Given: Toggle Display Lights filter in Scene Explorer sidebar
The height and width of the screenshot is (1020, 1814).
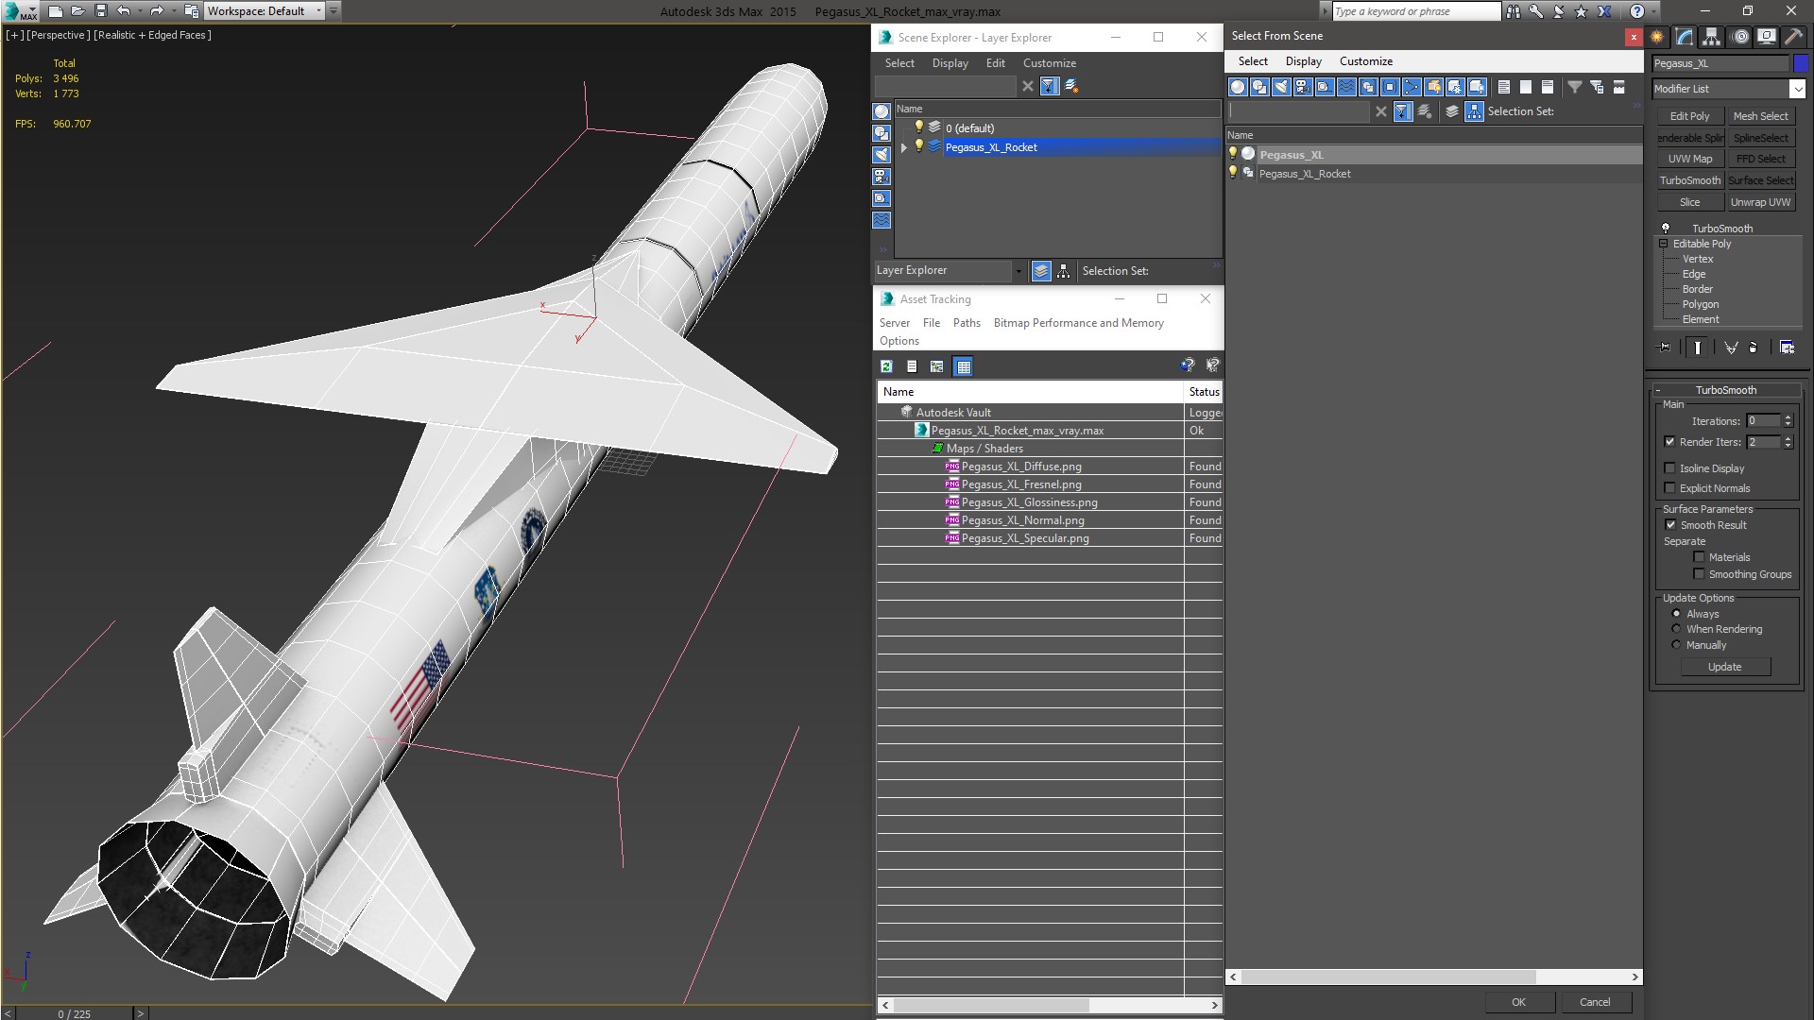Looking at the screenshot, I should pos(881,155).
